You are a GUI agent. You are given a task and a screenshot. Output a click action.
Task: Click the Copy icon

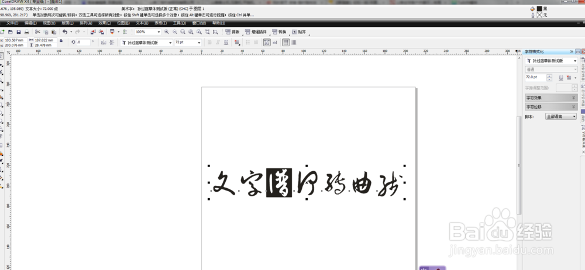point(46,32)
